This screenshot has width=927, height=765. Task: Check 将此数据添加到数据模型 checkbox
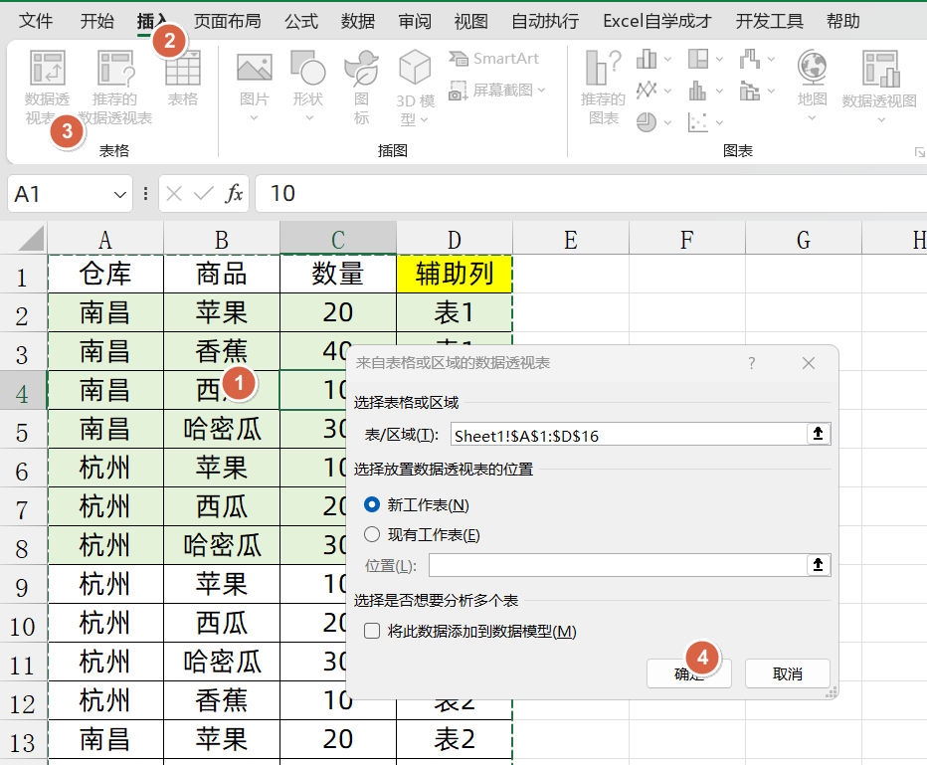click(x=372, y=631)
